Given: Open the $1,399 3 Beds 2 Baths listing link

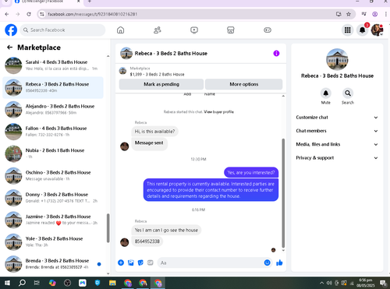Looking at the screenshot, I should click(x=157, y=74).
